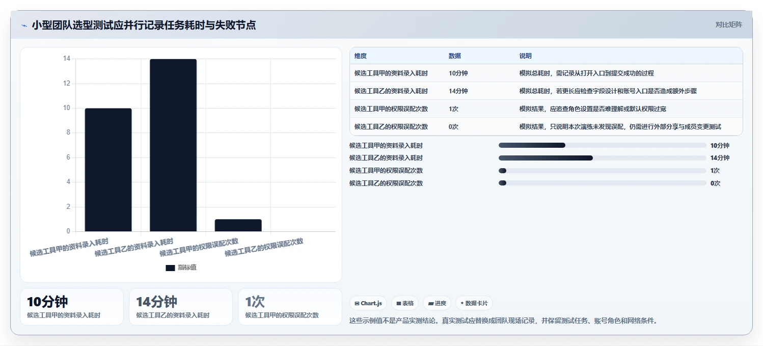Select the 数据卡片 chip
The width and height of the screenshot is (763, 346).
click(x=474, y=303)
